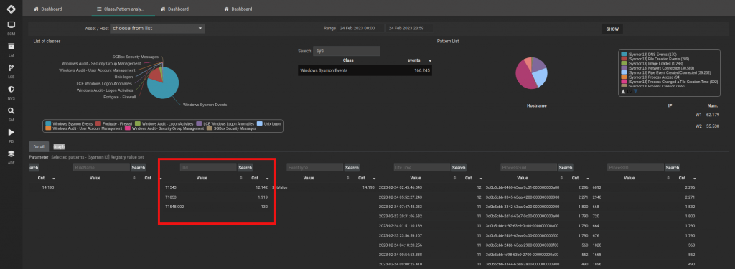The width and height of the screenshot is (735, 269).
Task: Click the range end date field
Action: [409, 28]
